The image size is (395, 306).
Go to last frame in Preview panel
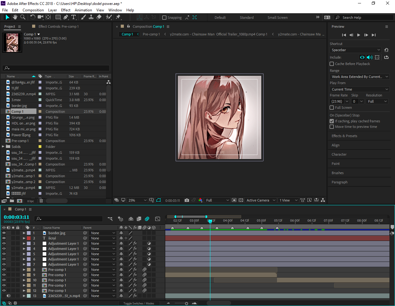[374, 35]
